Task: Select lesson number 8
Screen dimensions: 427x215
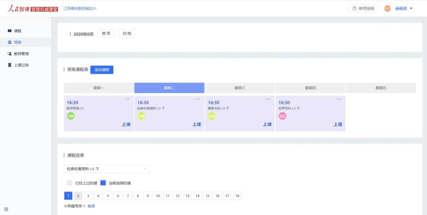Action: tap(138, 196)
